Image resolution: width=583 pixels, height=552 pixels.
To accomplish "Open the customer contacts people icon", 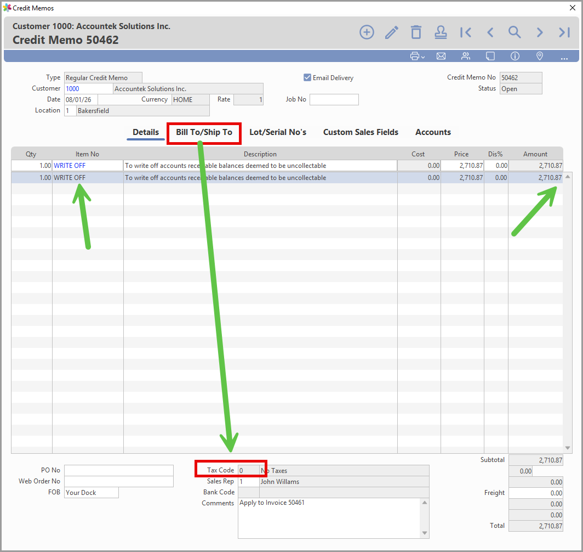I will 466,56.
